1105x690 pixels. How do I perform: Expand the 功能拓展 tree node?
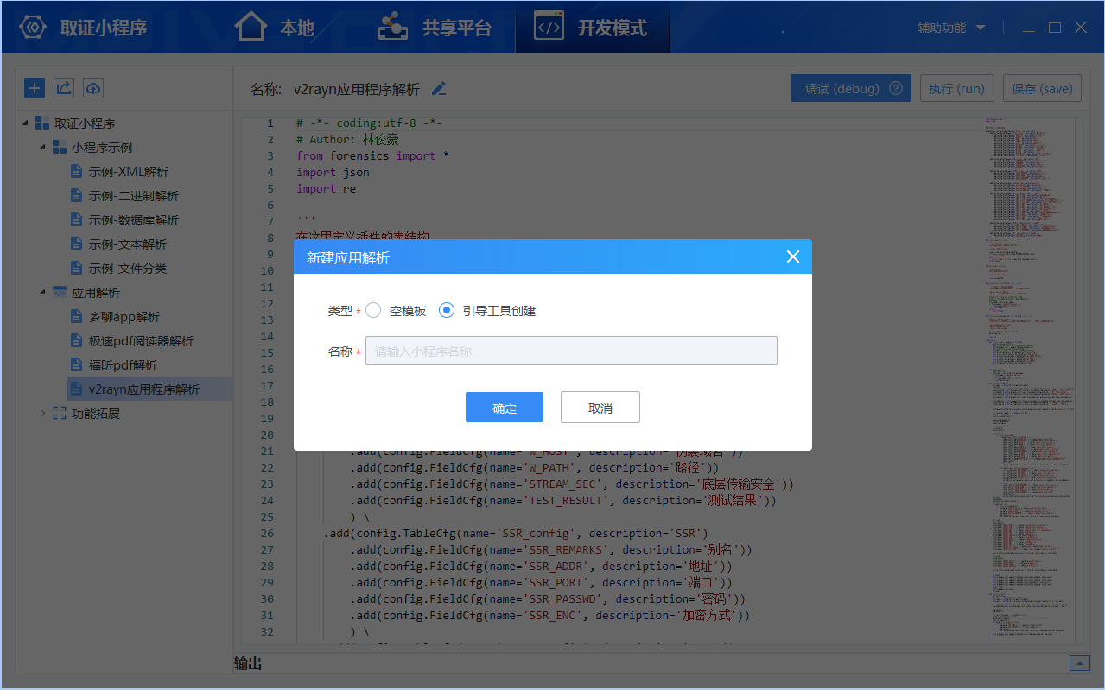42,413
